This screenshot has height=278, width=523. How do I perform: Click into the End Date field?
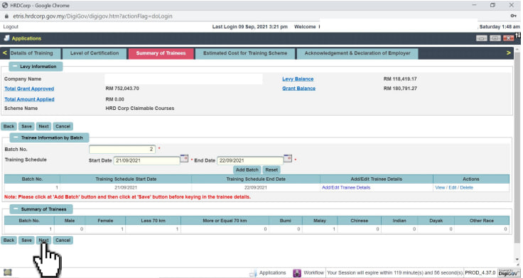click(x=250, y=160)
